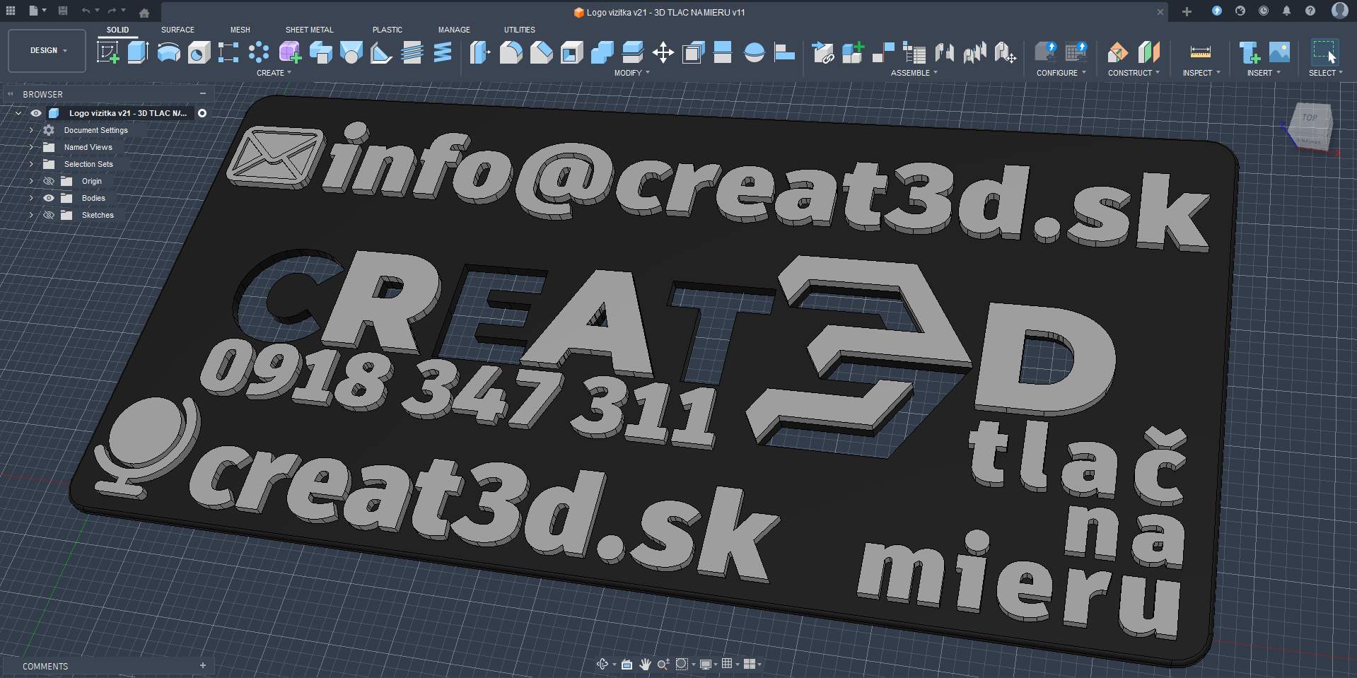Select the Revolve tool icon
Screen dimensions: 1357x678
(168, 52)
